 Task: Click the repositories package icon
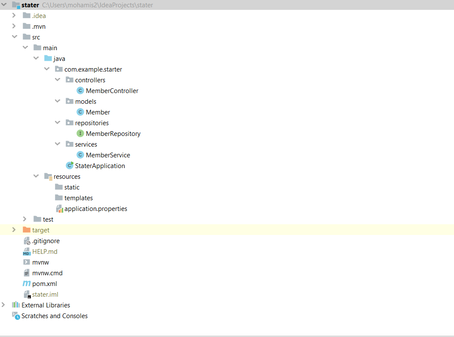click(70, 122)
